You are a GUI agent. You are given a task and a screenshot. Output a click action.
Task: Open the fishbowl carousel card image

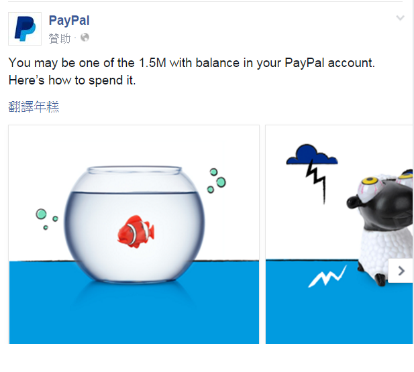(134, 235)
